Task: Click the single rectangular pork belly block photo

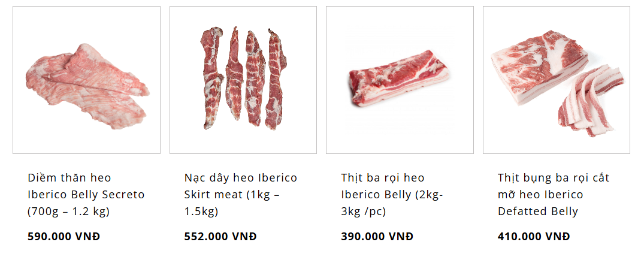Action: coord(400,80)
